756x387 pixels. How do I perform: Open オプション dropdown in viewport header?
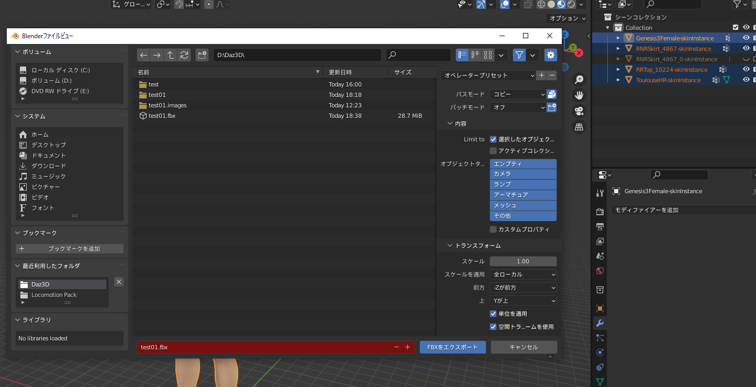click(568, 18)
